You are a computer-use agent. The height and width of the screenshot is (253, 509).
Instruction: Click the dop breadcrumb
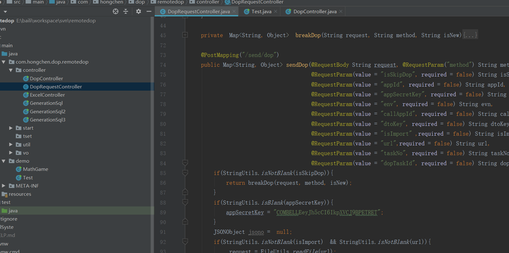140,2
